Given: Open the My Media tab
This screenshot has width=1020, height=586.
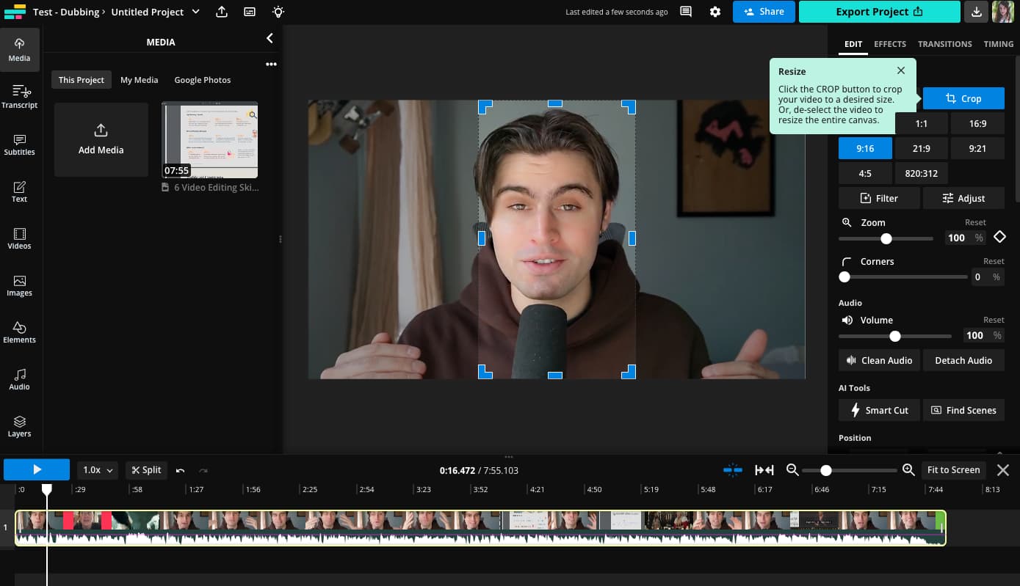Looking at the screenshot, I should click(139, 79).
